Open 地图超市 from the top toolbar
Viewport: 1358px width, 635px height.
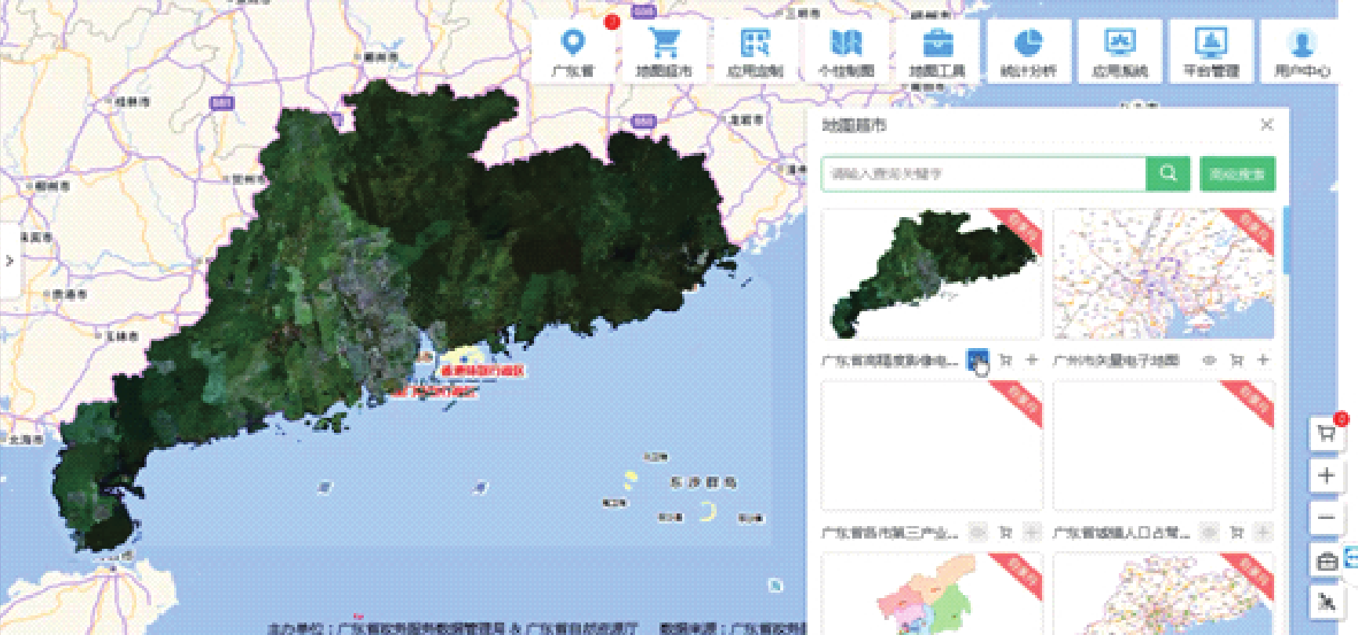coord(663,51)
